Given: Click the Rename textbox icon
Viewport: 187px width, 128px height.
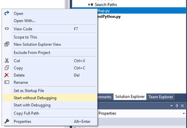Looking at the screenshot, I should click(7, 82).
